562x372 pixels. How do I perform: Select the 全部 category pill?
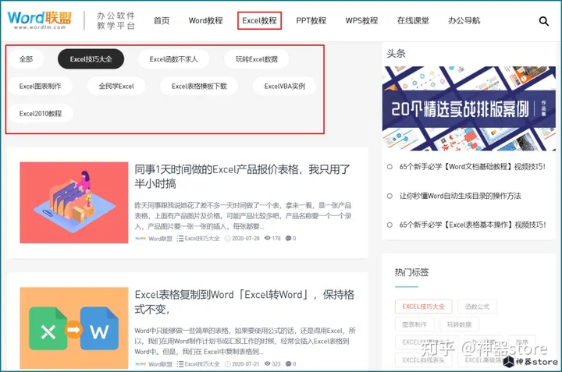coord(26,59)
